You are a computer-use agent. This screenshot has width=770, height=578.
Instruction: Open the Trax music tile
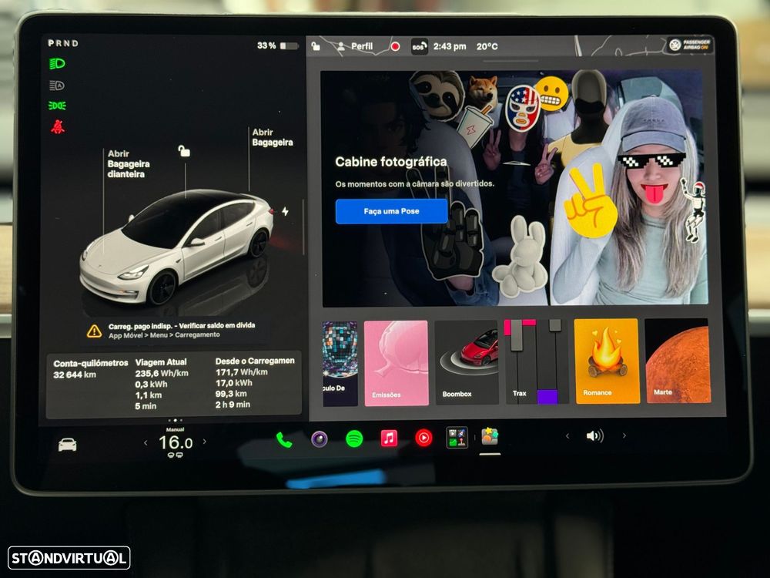(x=536, y=361)
